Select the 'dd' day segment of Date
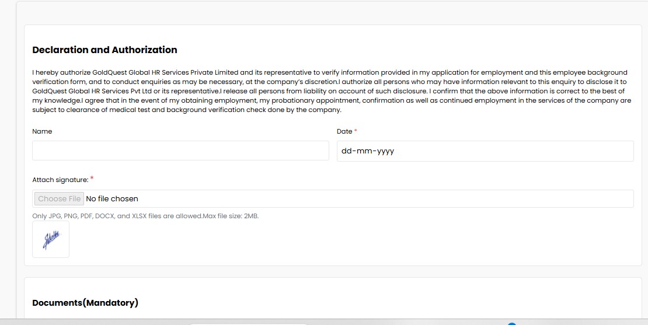The image size is (648, 325). pyautogui.click(x=347, y=151)
